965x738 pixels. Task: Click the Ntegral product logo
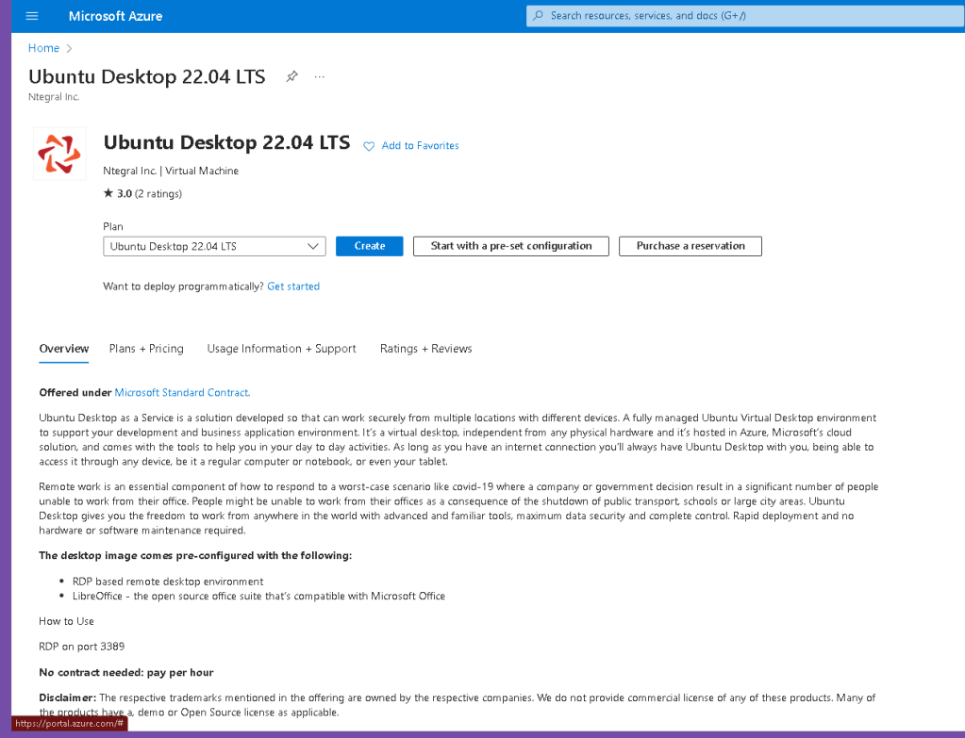(x=59, y=154)
